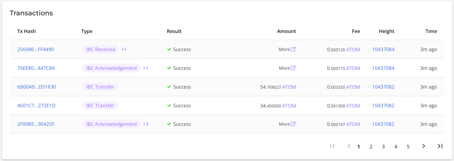This screenshot has width=454, height=161.
Task: Click Success result in 256986 row
Action: pyautogui.click(x=179, y=49)
